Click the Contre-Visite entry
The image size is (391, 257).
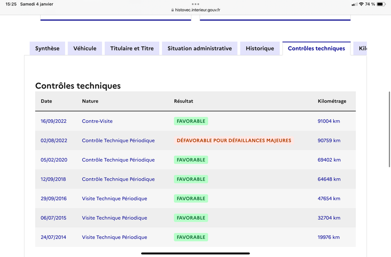click(97, 121)
